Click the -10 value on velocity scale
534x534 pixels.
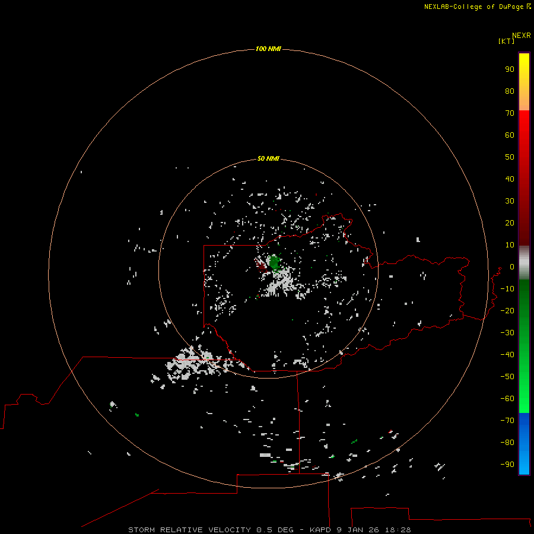pos(507,289)
